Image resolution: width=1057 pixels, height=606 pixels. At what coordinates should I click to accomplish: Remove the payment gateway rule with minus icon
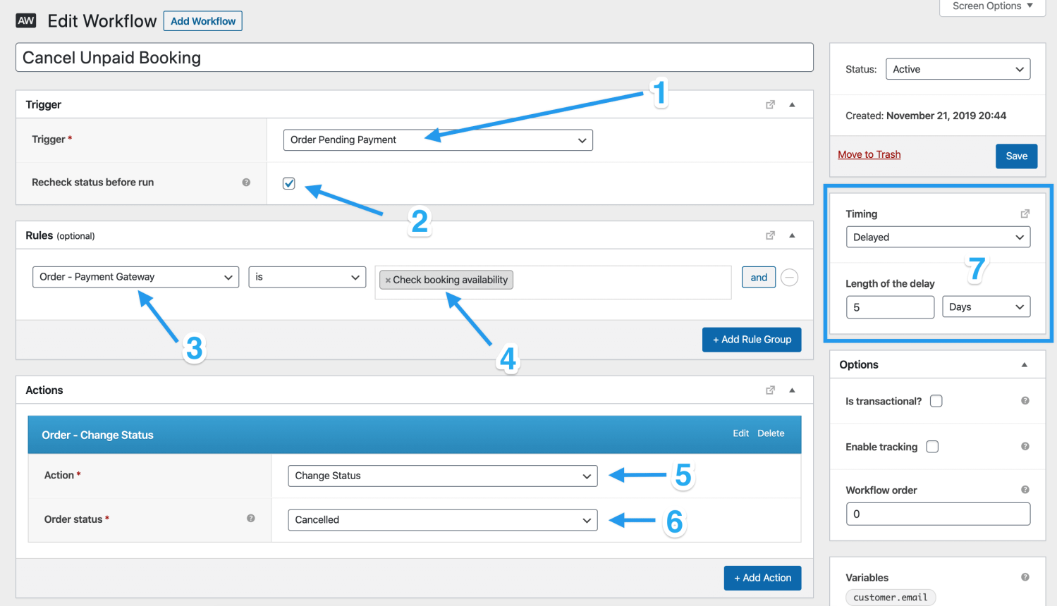tap(789, 277)
